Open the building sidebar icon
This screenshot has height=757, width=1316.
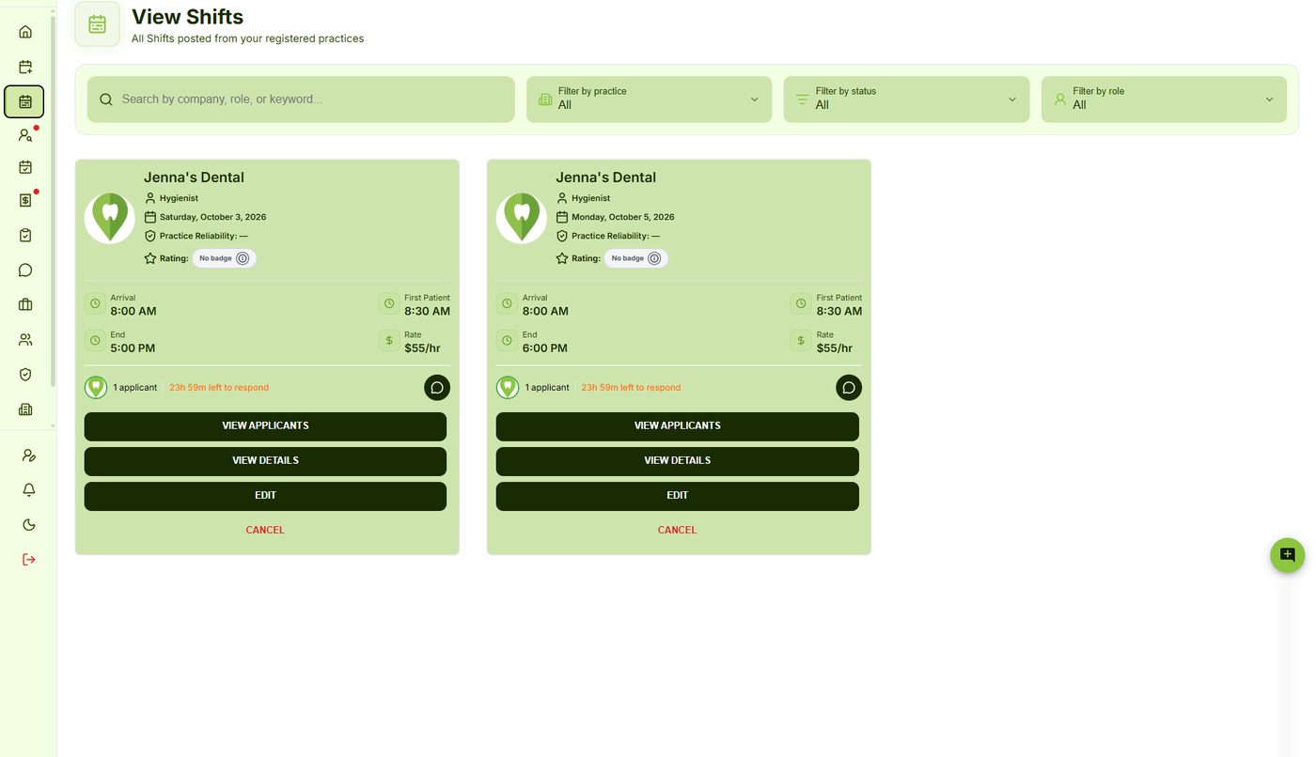(x=25, y=409)
